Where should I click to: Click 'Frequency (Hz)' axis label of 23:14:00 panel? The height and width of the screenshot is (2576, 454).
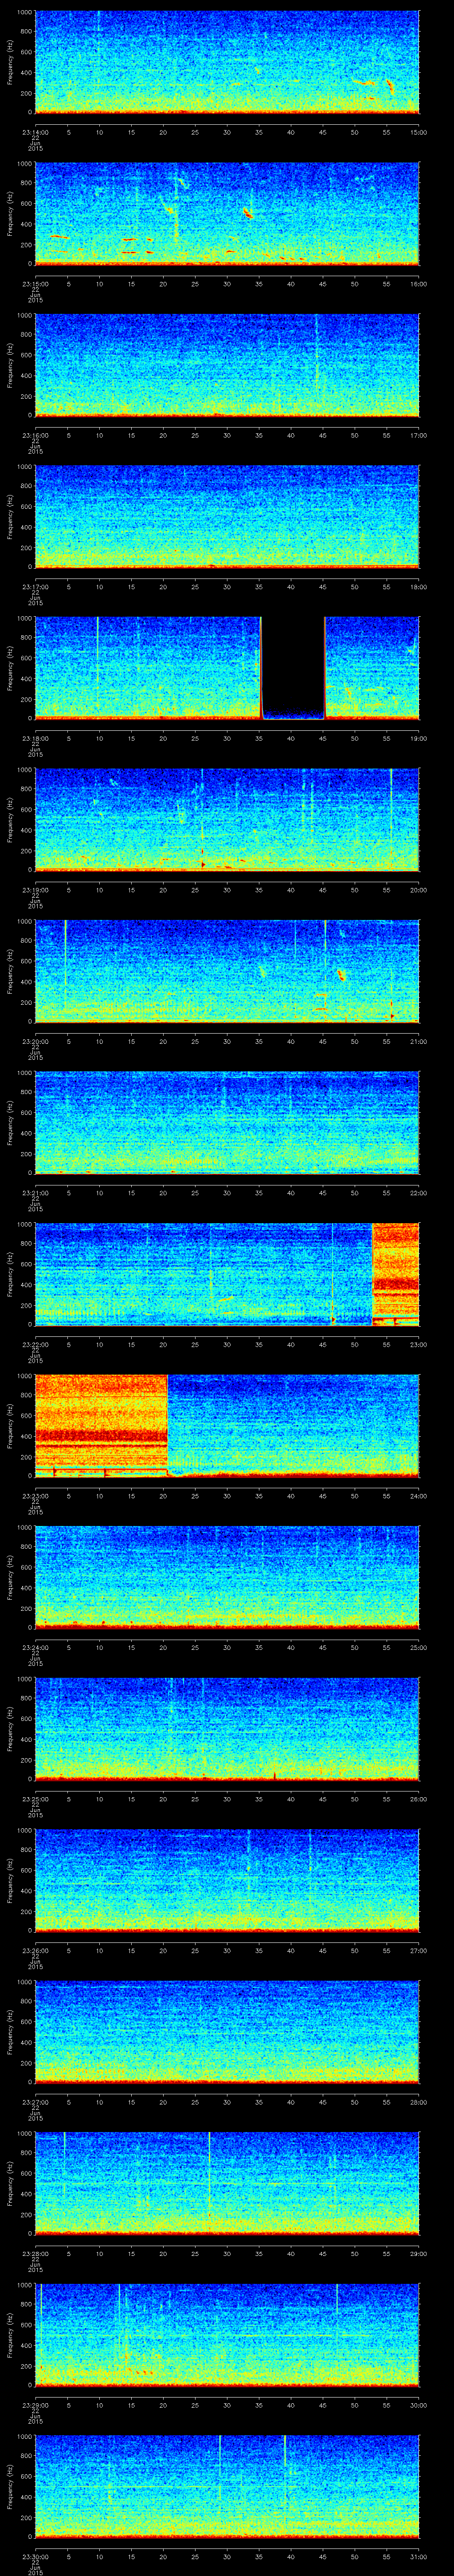(x=10, y=62)
